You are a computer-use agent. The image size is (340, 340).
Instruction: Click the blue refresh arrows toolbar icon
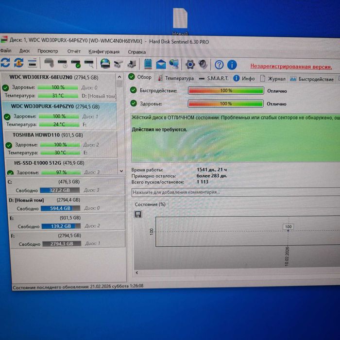tap(5, 63)
